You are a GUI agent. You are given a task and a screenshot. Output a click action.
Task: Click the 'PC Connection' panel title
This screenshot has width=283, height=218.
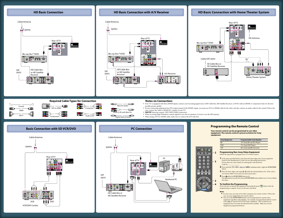[x=141, y=129]
